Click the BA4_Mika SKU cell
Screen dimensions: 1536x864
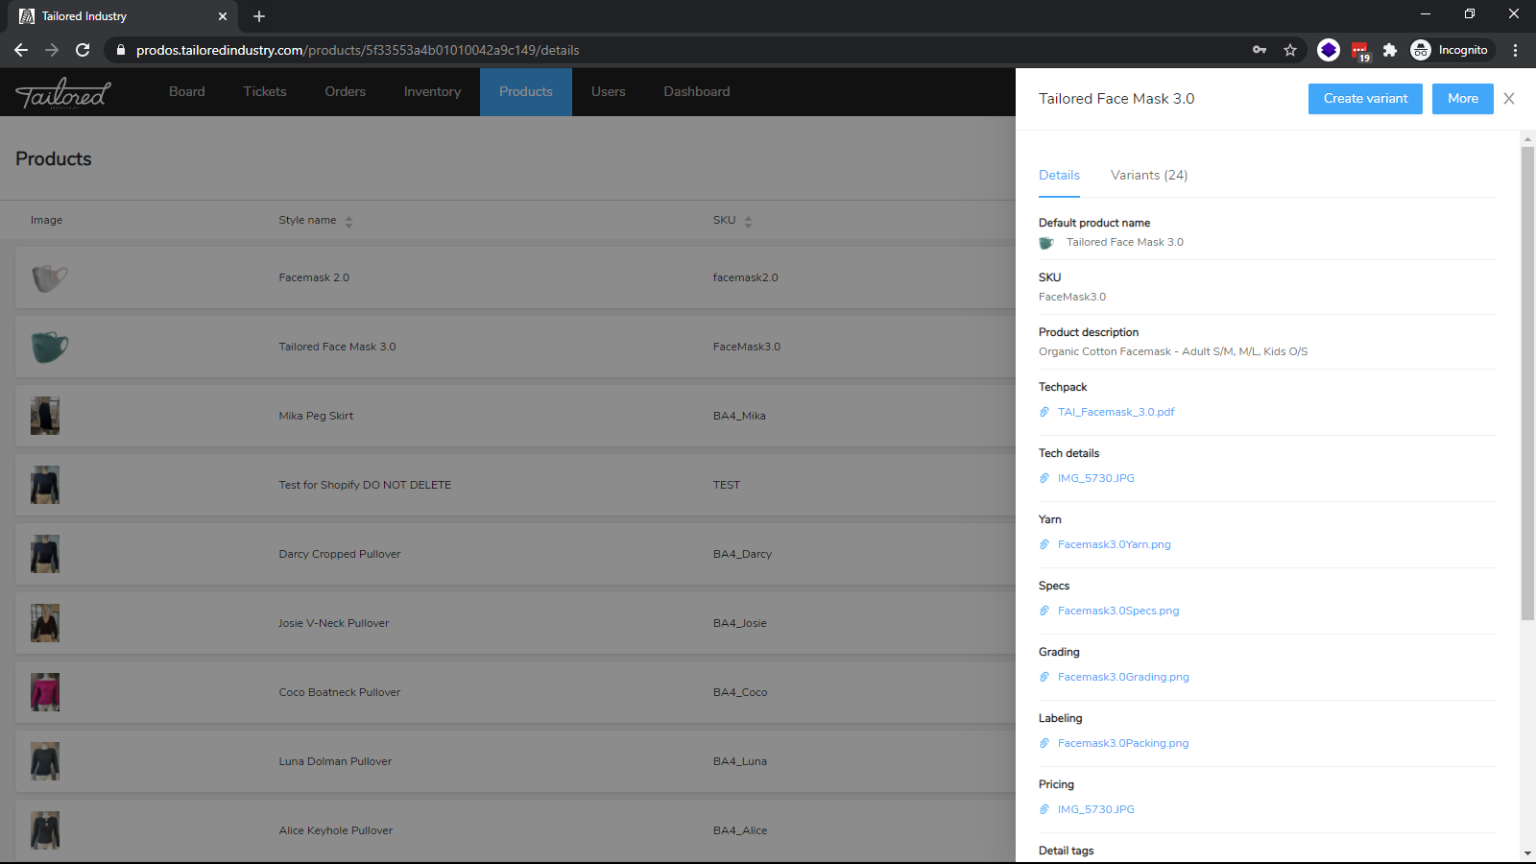[739, 416]
